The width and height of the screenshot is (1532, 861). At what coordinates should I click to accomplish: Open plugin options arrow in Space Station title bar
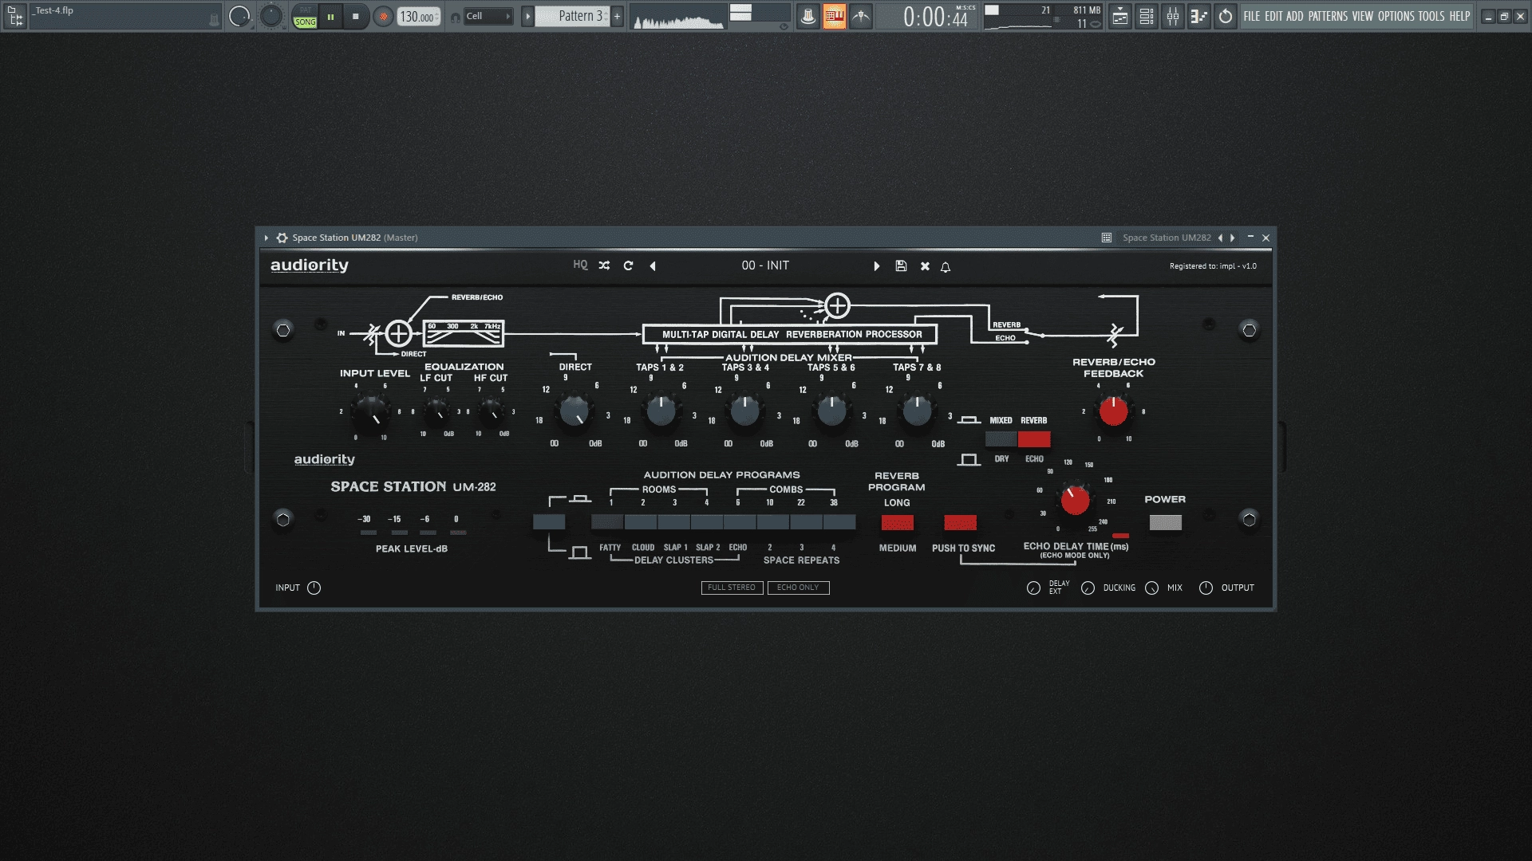pos(266,238)
